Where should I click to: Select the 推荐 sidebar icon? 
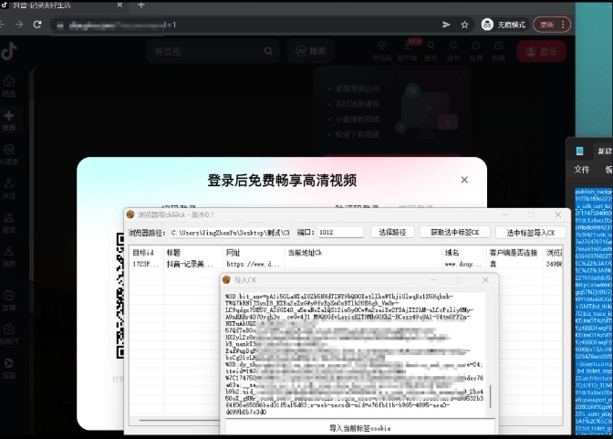(9, 120)
